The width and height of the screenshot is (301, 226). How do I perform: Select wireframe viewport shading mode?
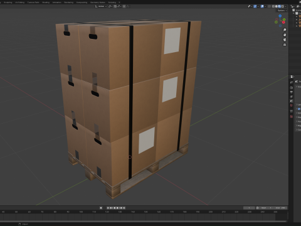click(x=273, y=6)
